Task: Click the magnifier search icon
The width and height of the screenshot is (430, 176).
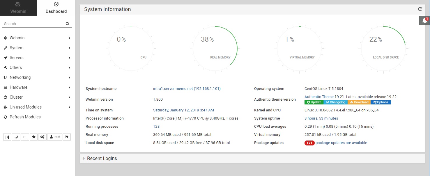Action: click(x=68, y=24)
